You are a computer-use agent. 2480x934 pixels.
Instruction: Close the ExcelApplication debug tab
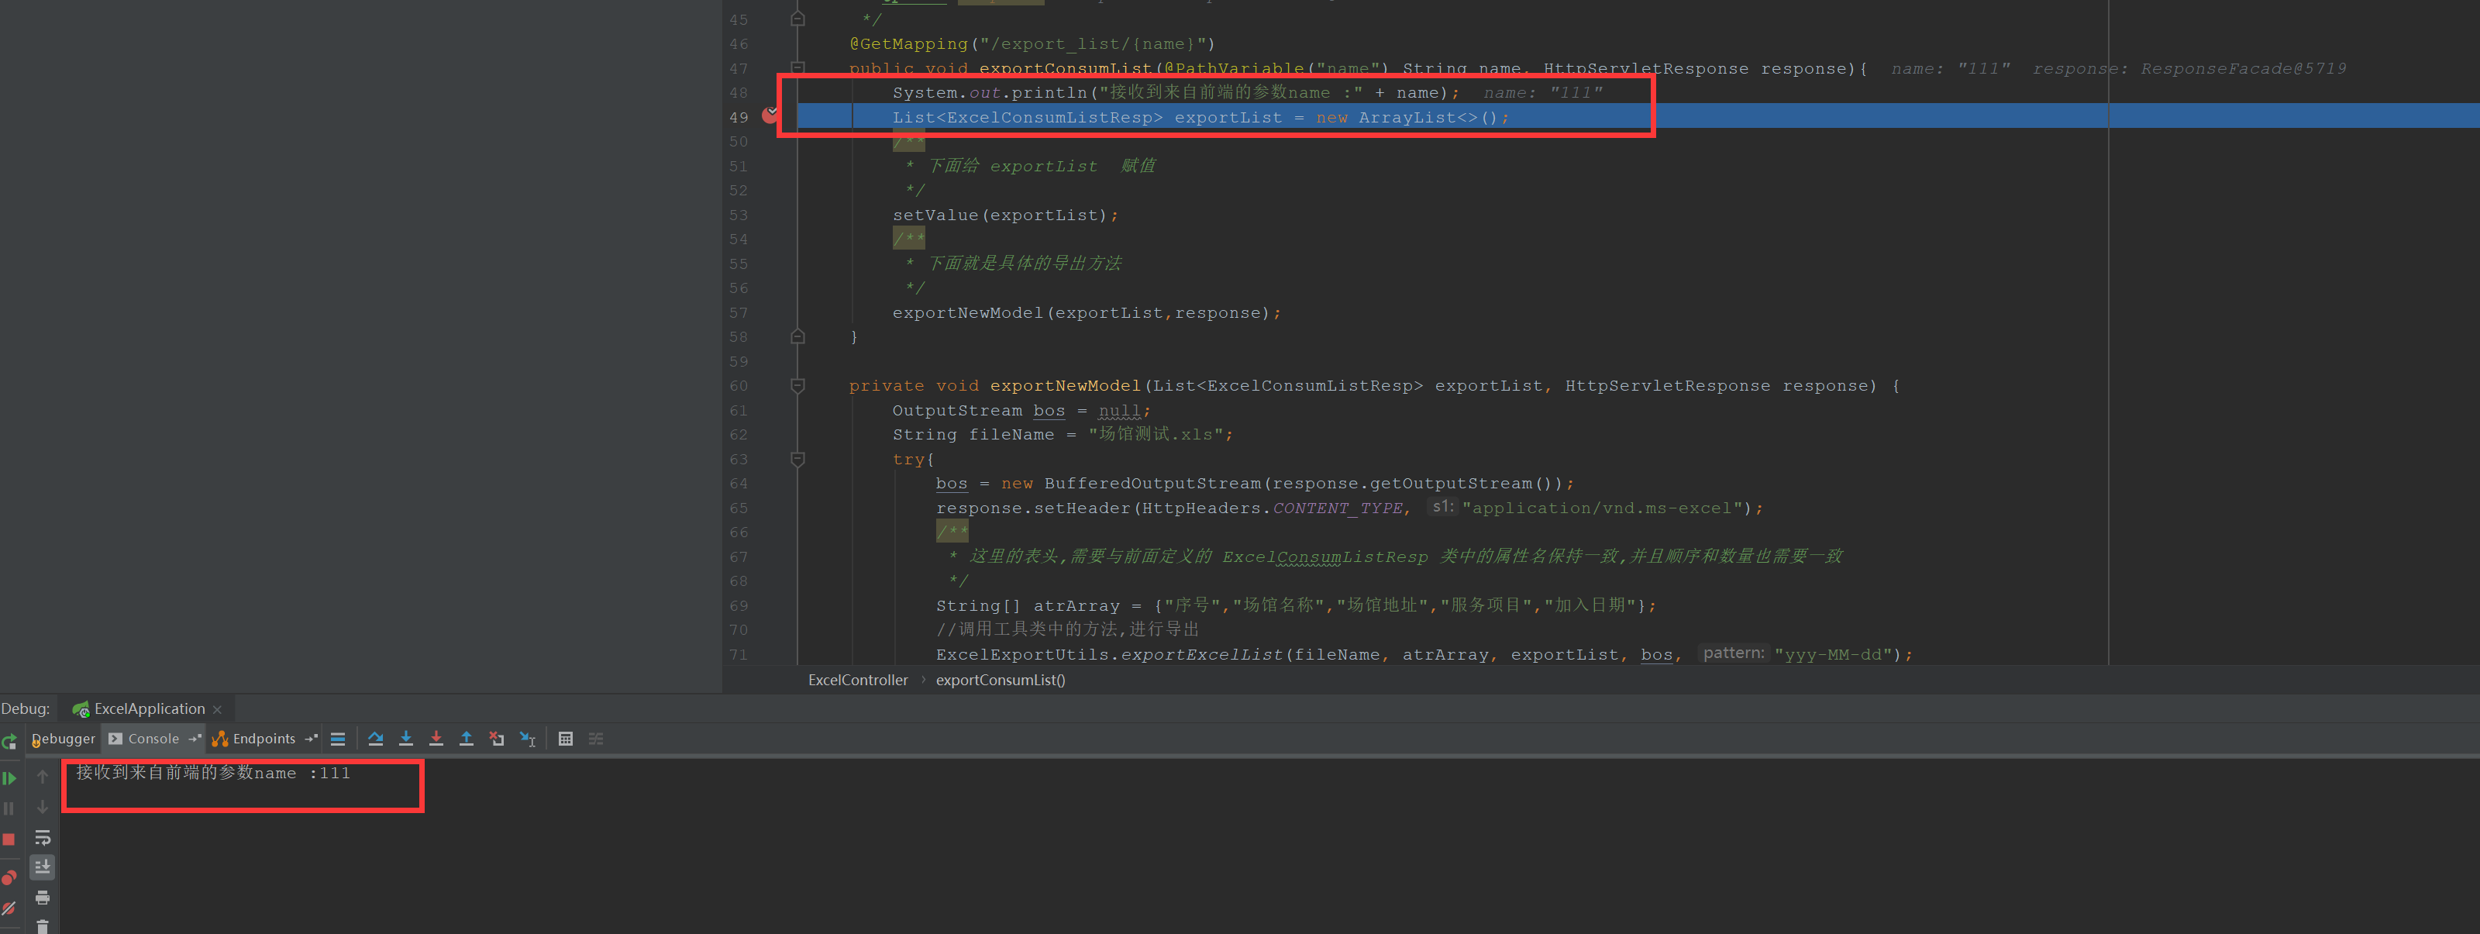coord(218,710)
